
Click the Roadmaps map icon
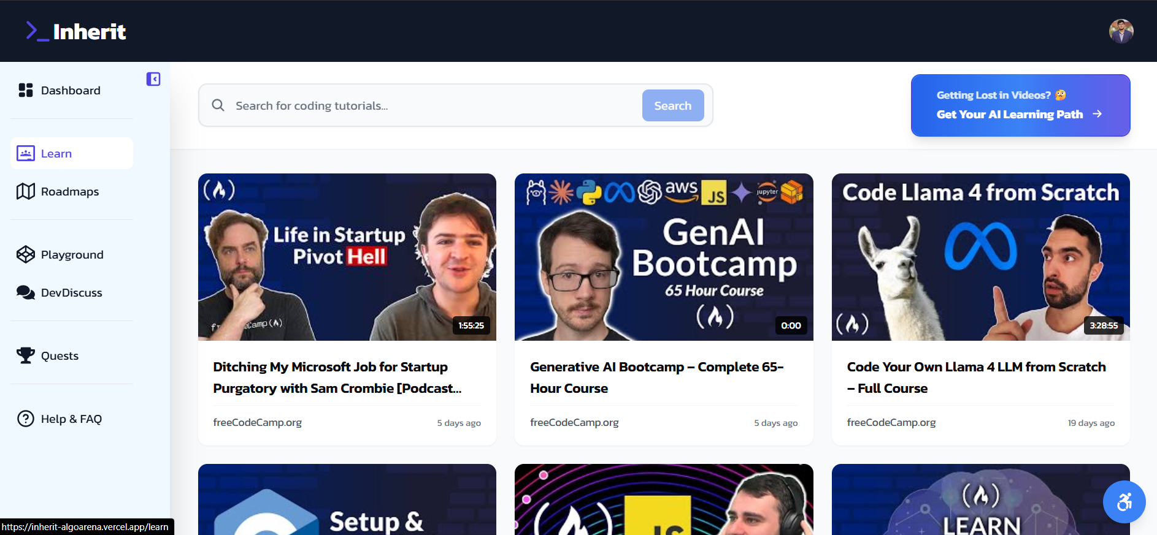[x=26, y=191]
